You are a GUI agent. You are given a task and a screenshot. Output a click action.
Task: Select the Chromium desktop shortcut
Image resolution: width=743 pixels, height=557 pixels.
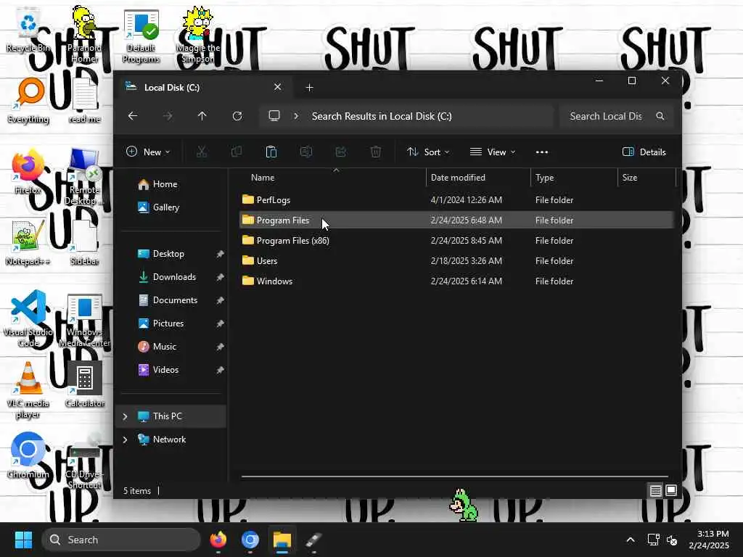pyautogui.click(x=28, y=455)
